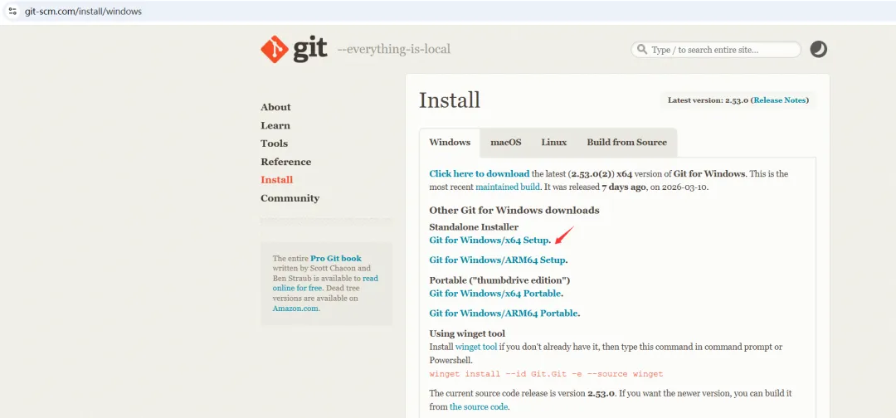Click the 'Latest version: 2.53.0' text

[x=708, y=100]
